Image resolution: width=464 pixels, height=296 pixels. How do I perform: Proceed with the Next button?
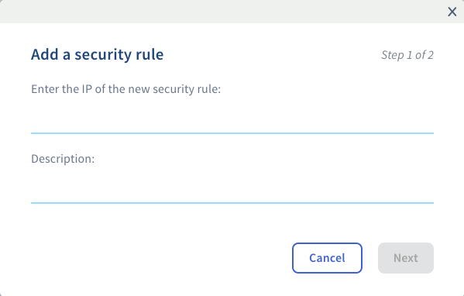coord(406,258)
